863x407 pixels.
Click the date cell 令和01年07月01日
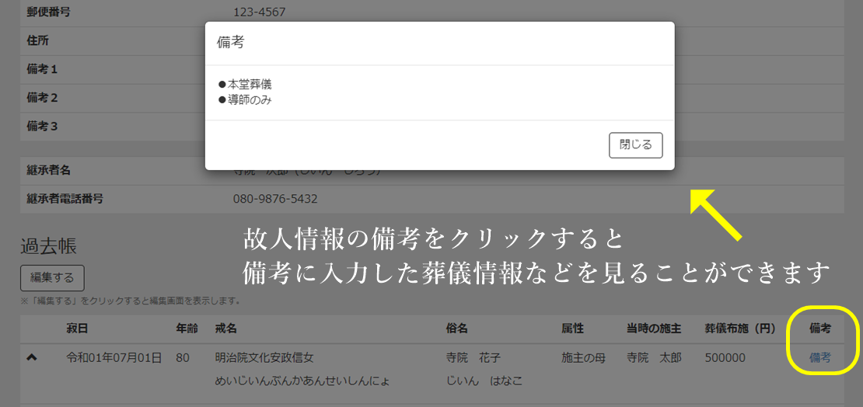coord(114,358)
